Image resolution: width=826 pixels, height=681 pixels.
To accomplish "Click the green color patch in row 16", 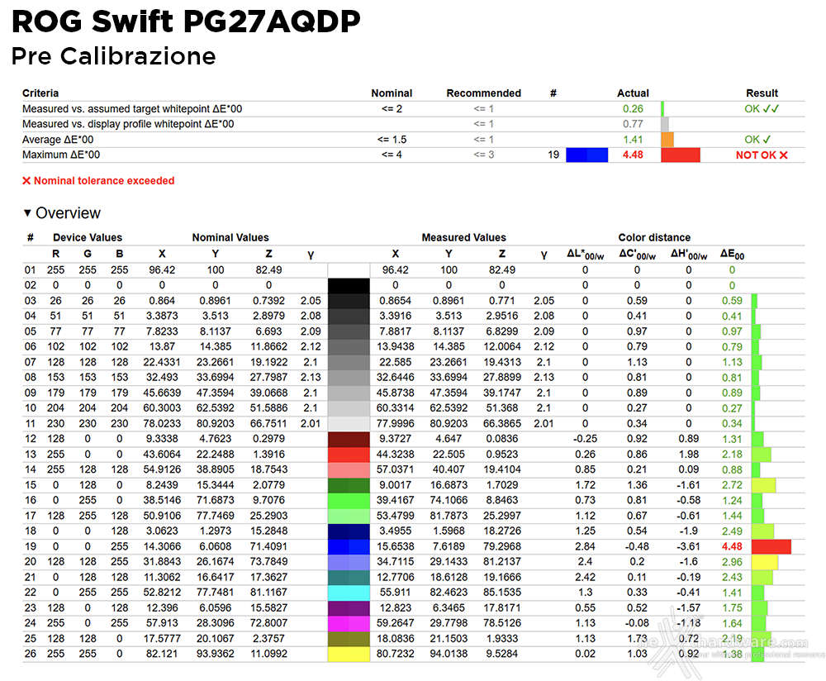I will (x=349, y=500).
